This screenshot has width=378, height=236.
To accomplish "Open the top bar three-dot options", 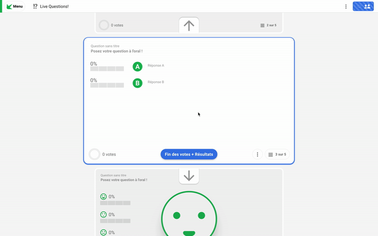I will 346,7.
